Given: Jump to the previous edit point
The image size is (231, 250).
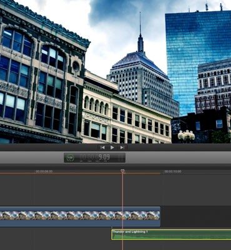Looking at the screenshot, I should point(102,147).
